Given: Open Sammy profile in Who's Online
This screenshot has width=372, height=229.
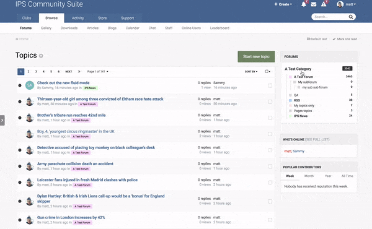Looking at the screenshot, I should click(298, 151).
